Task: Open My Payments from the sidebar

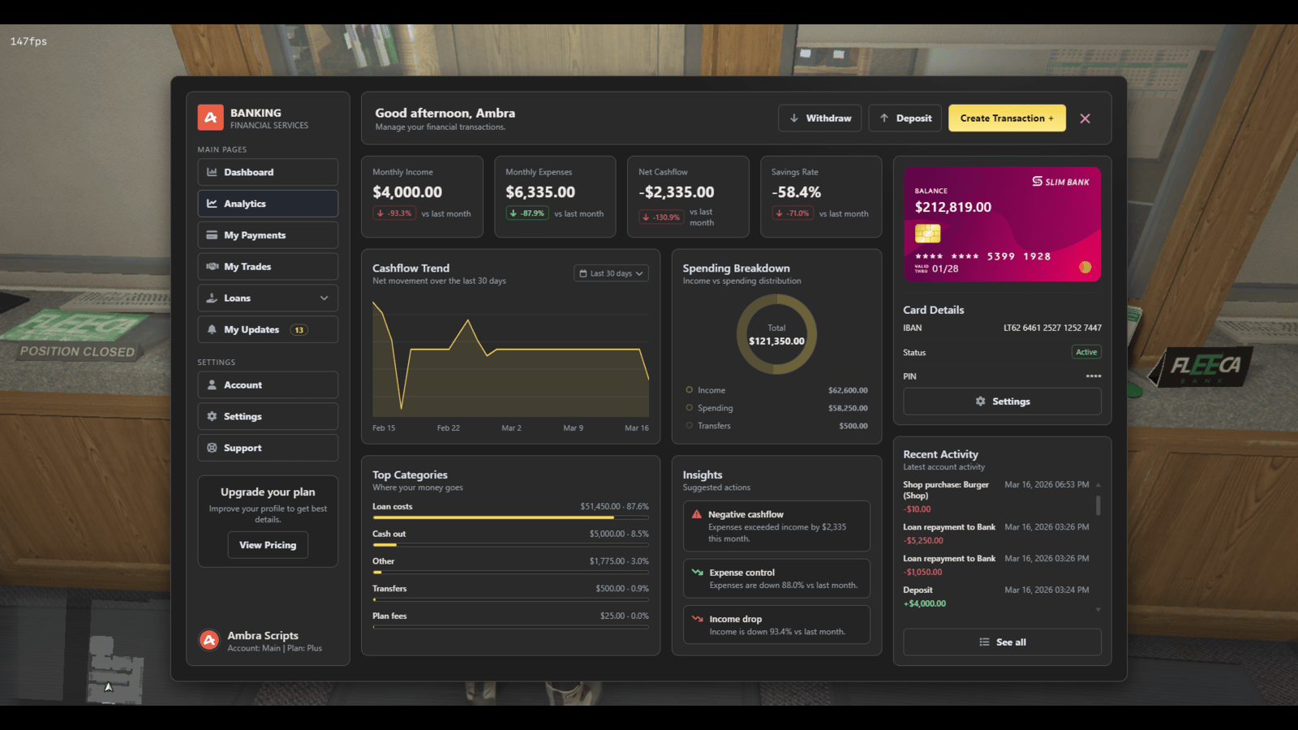Action: click(253, 235)
